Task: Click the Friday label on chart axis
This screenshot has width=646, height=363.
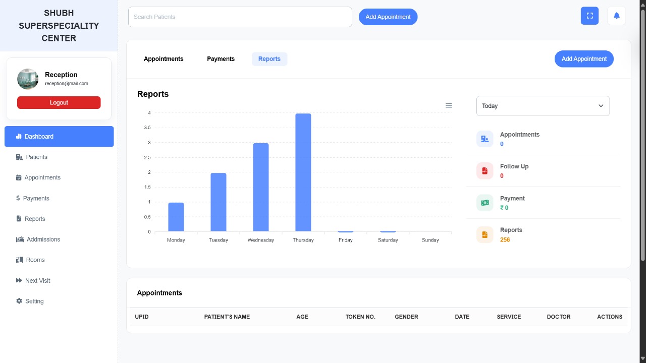Action: (x=346, y=240)
